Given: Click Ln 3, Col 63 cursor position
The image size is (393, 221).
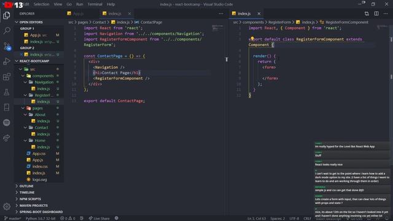Looking at the screenshot, I should [x=257, y=219].
